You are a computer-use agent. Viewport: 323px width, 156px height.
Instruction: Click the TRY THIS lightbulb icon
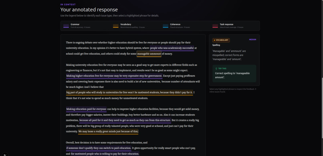216,69
